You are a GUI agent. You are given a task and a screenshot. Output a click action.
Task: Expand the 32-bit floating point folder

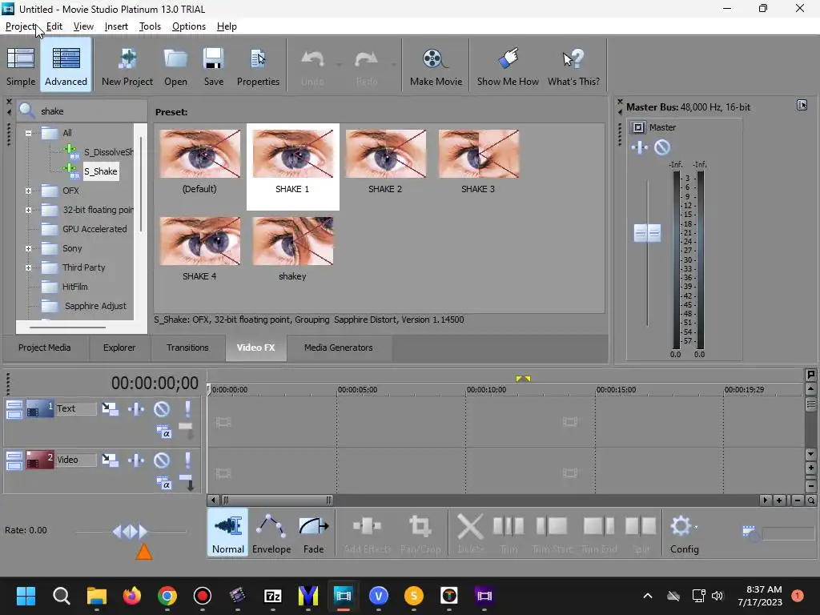pyautogui.click(x=28, y=211)
